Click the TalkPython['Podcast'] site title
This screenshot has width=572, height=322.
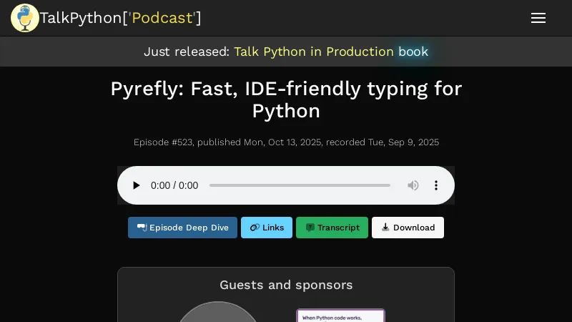click(120, 18)
